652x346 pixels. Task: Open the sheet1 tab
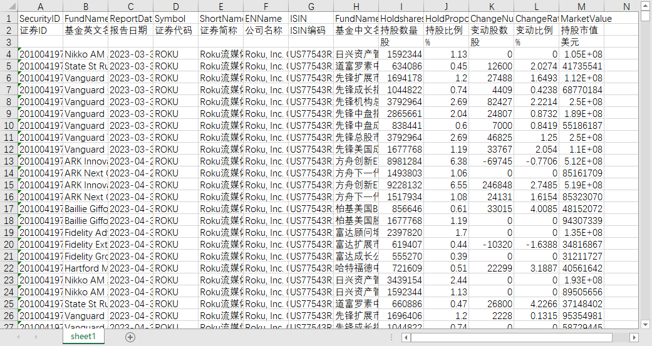(x=83, y=337)
